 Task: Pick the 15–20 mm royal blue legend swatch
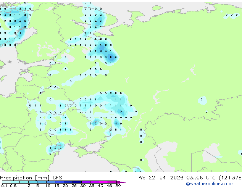tap(60, 182)
